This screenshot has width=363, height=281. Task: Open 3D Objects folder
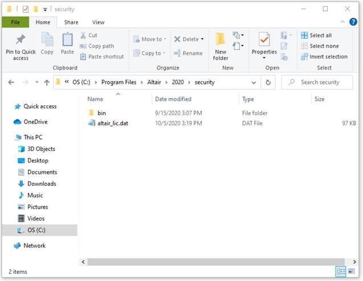[x=36, y=149]
